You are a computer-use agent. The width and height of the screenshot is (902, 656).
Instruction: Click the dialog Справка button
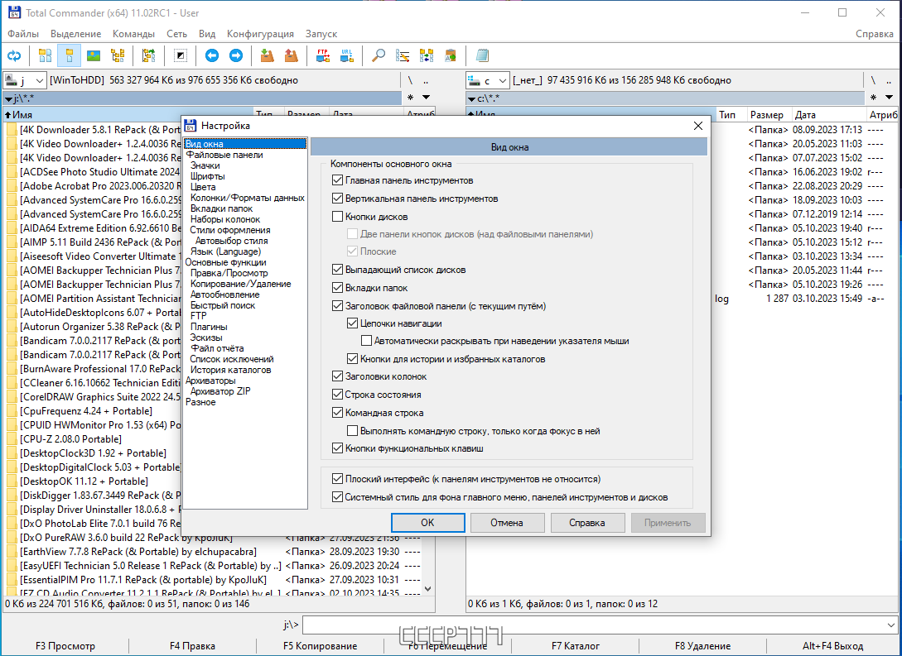click(587, 523)
